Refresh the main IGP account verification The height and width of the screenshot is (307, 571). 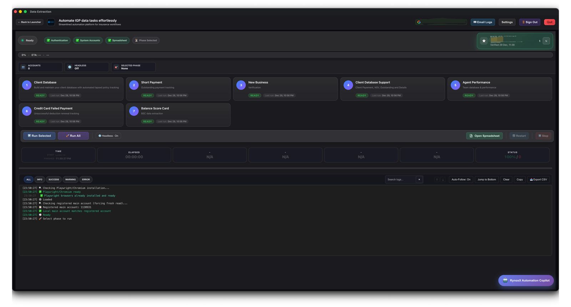click(546, 41)
